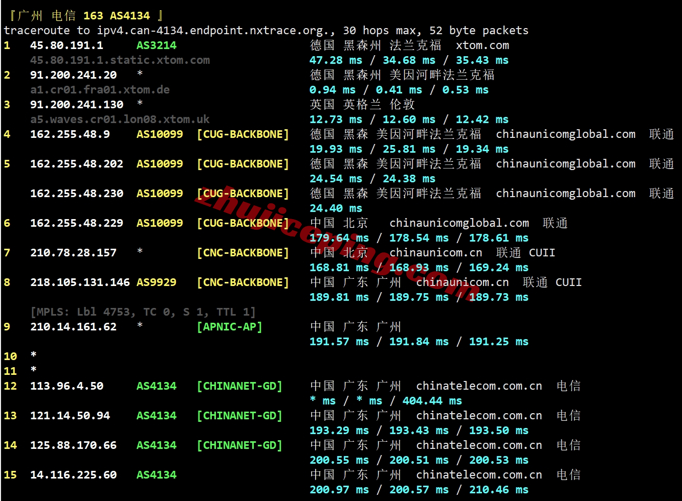Click AS10099 on the 162.255.48.9 row
This screenshot has height=501, width=682.
[160, 134]
